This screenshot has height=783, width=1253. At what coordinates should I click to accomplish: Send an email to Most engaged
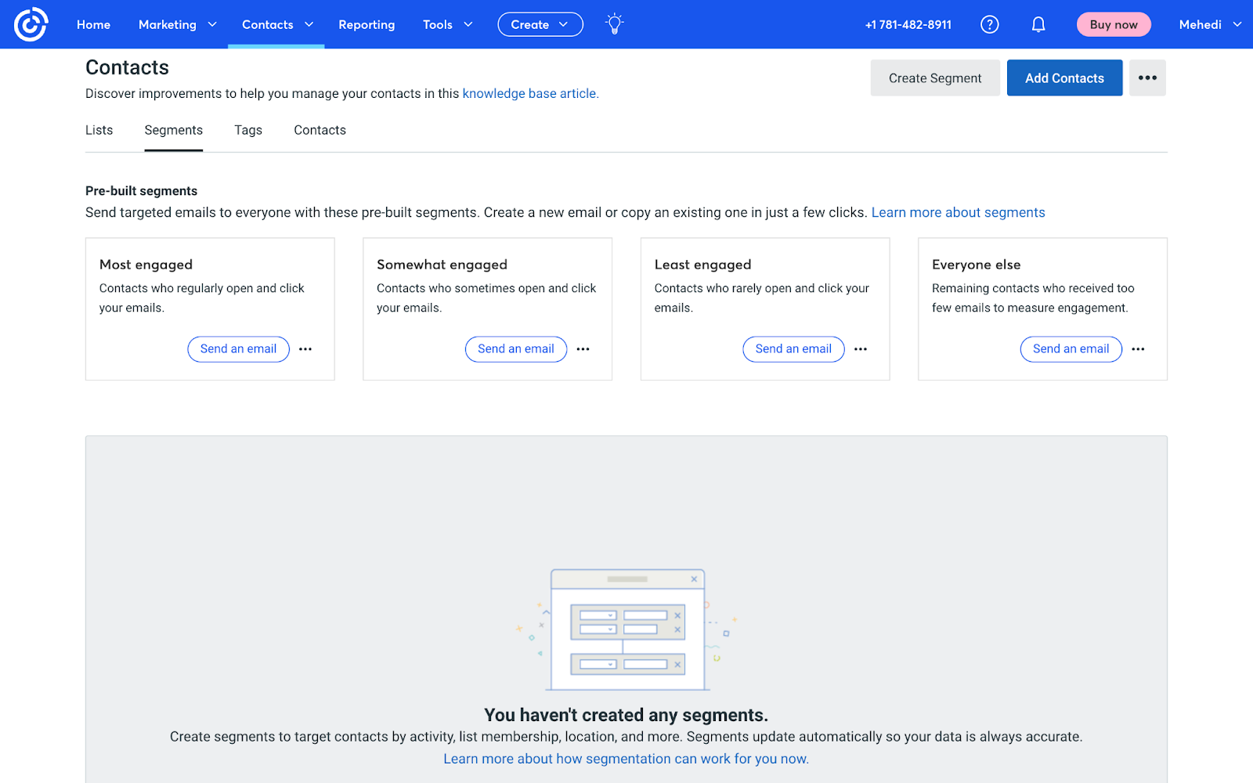(238, 349)
